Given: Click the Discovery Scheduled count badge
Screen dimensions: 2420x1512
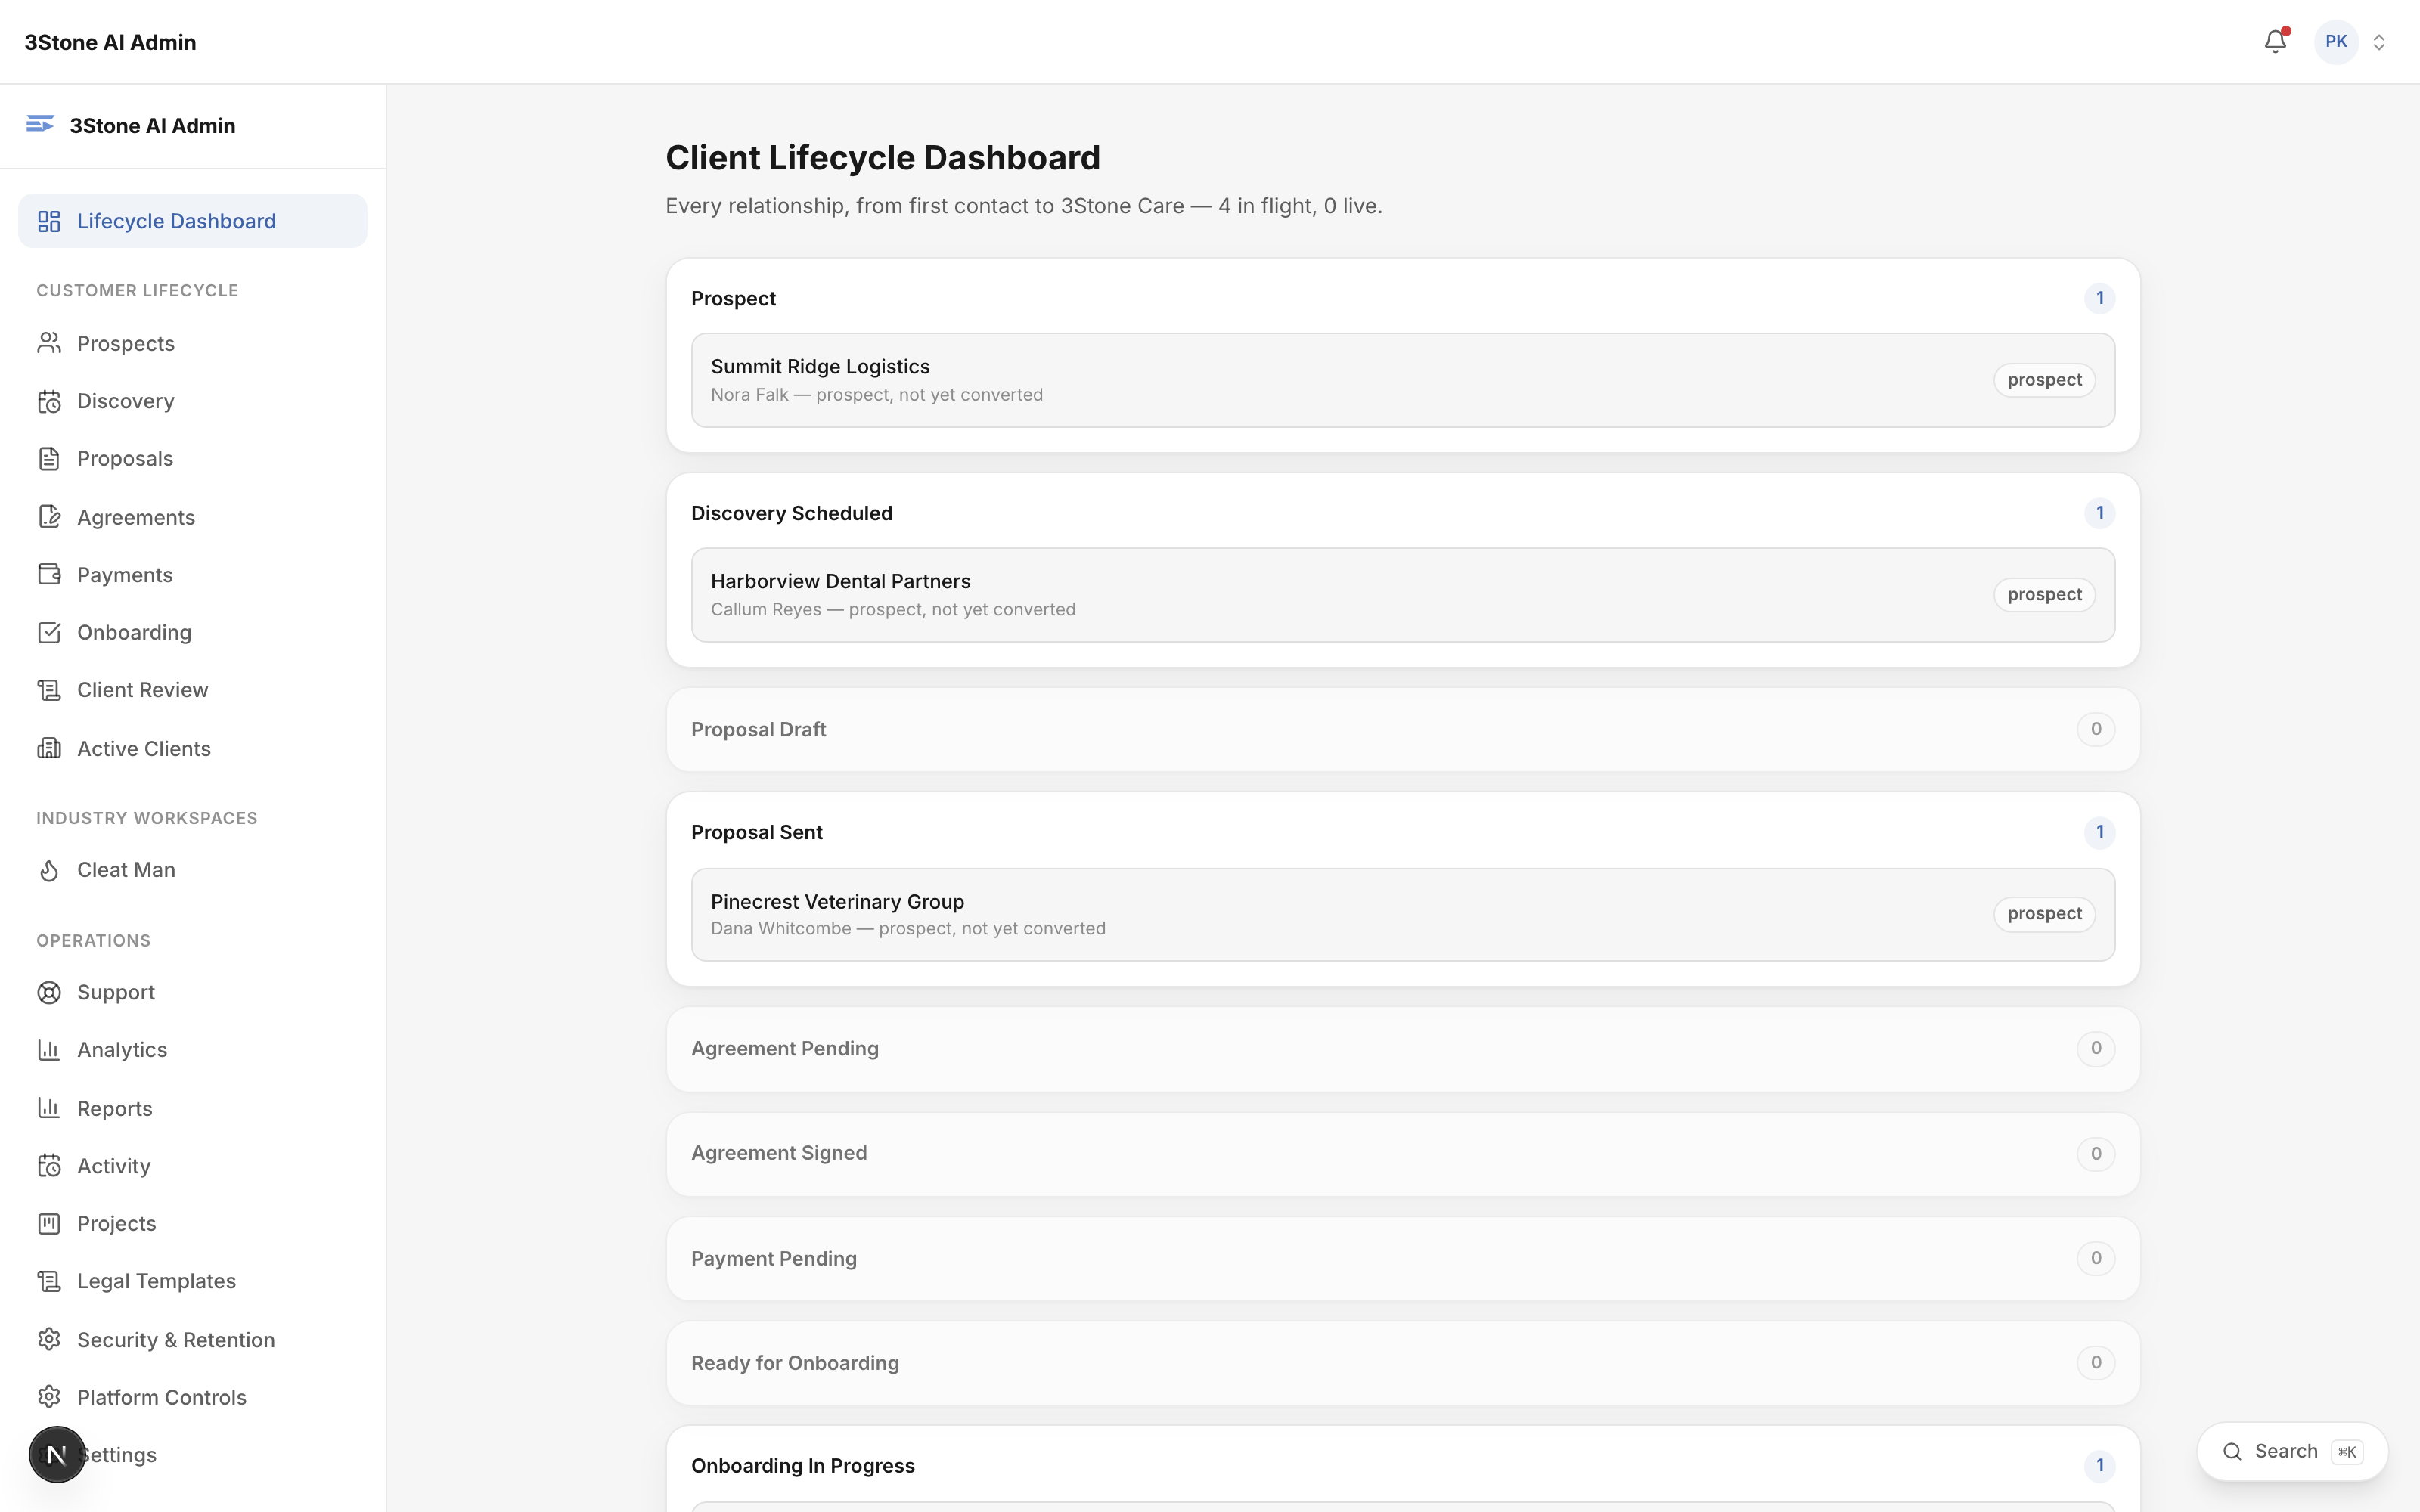Looking at the screenshot, I should point(2099,513).
